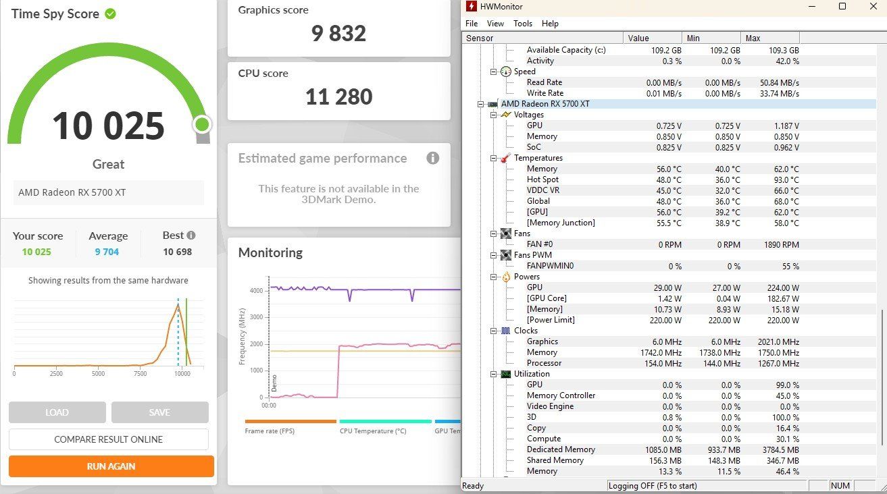Click the Temperatures thermometer icon
The image size is (887, 494).
point(506,158)
